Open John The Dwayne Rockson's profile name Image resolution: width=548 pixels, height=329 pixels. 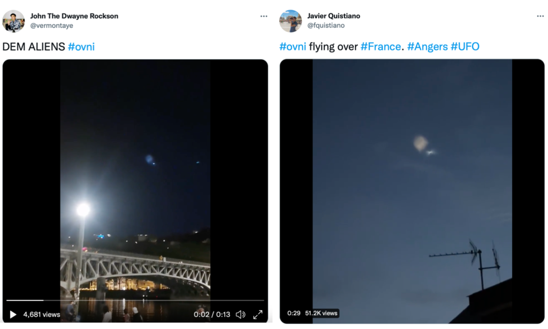pyautogui.click(x=74, y=16)
